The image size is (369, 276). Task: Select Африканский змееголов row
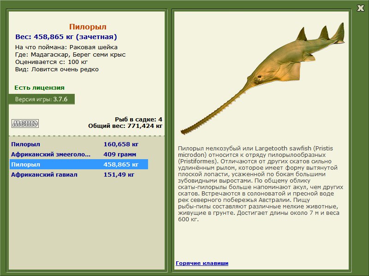tap(79, 154)
